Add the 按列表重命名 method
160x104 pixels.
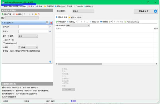point(43,91)
